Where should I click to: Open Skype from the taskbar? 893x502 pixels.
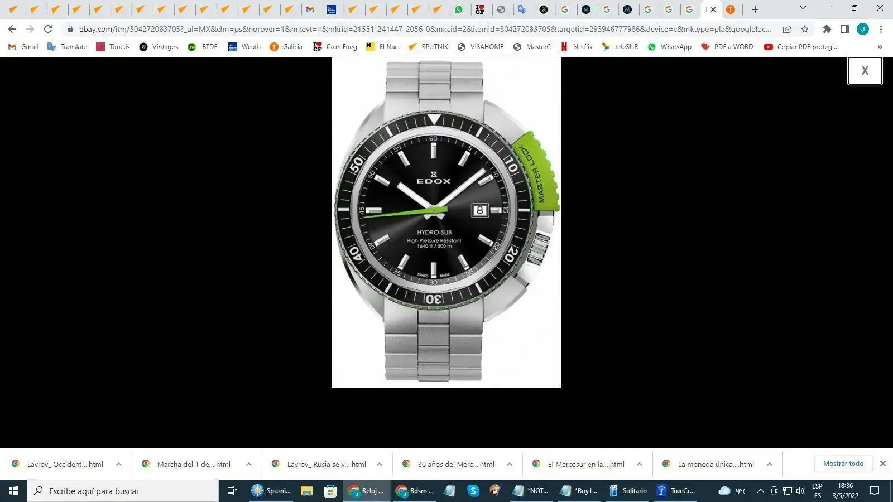pos(473,491)
